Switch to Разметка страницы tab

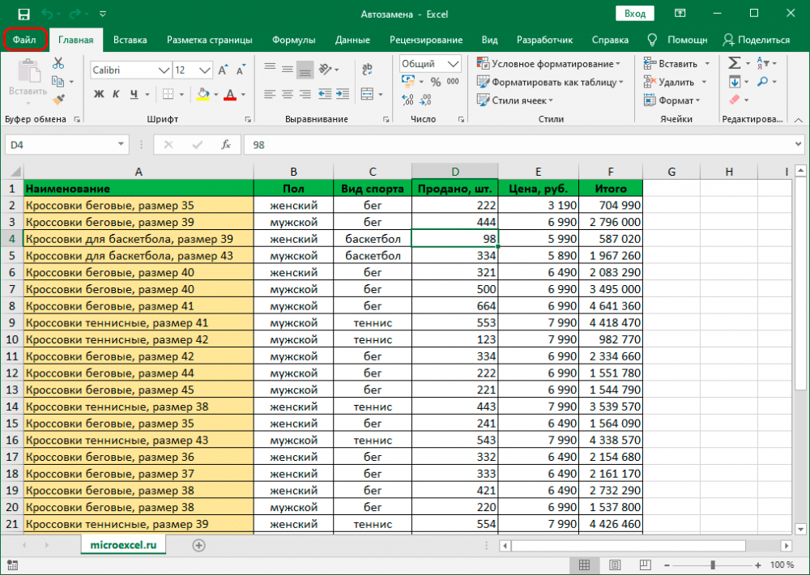210,40
